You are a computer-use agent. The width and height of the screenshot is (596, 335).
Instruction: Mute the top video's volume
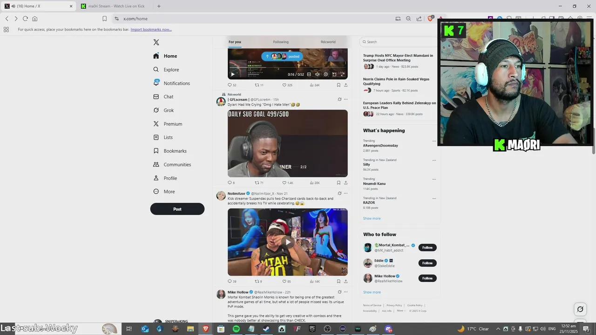pos(317,74)
